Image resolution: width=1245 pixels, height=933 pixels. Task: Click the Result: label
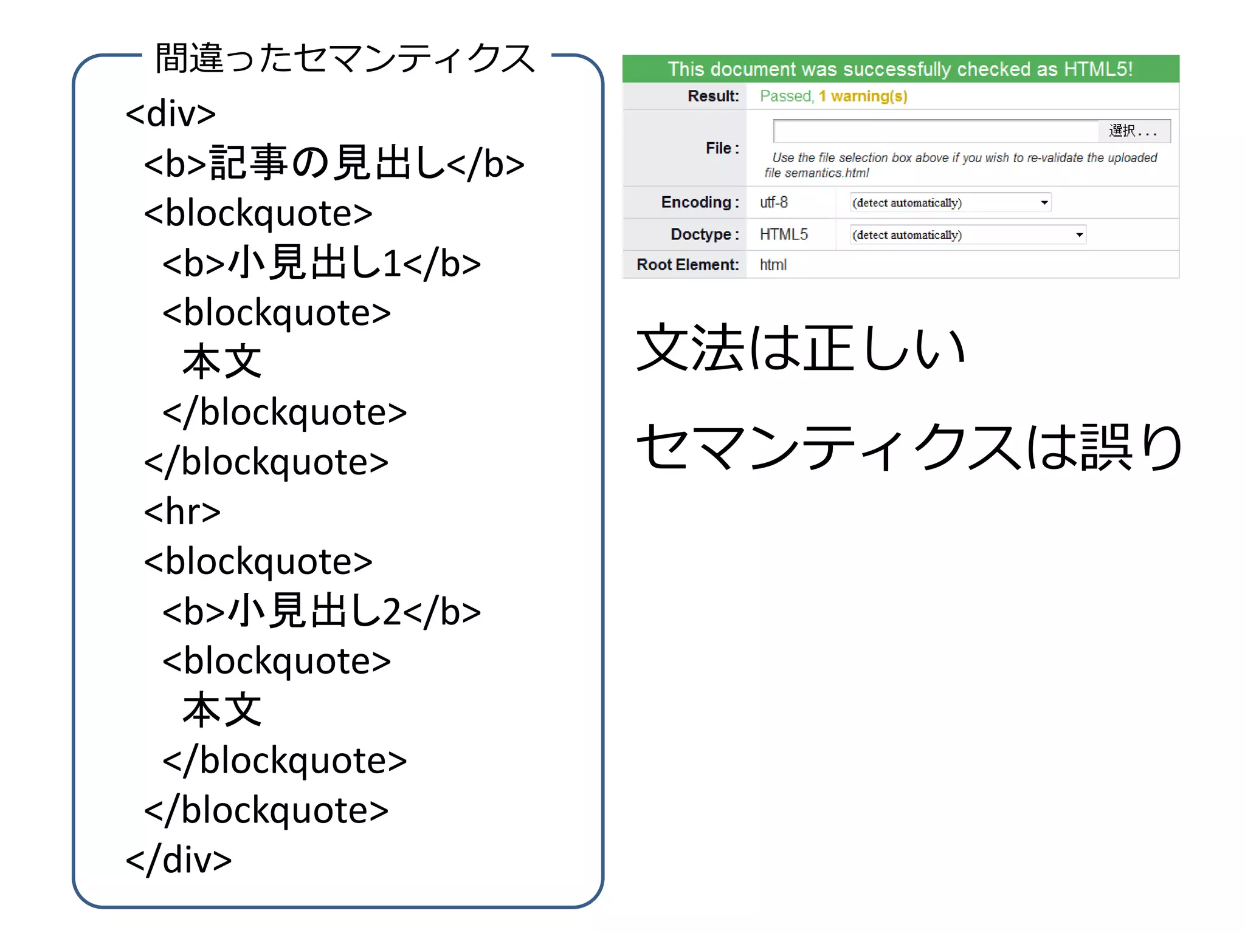[x=713, y=96]
